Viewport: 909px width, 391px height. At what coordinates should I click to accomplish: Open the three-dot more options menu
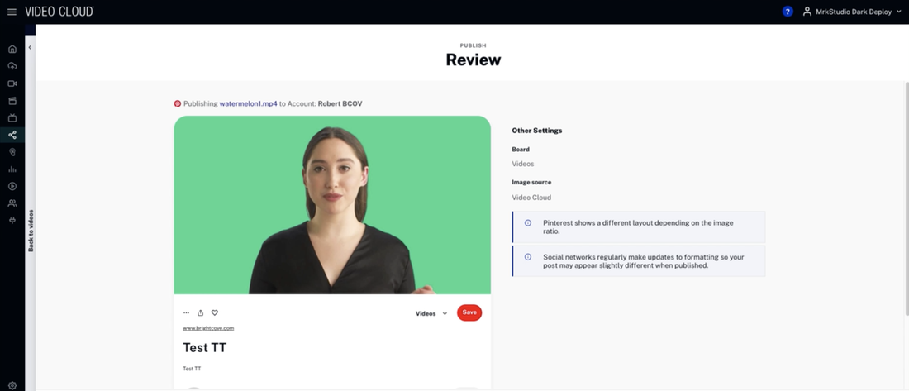[x=186, y=312]
